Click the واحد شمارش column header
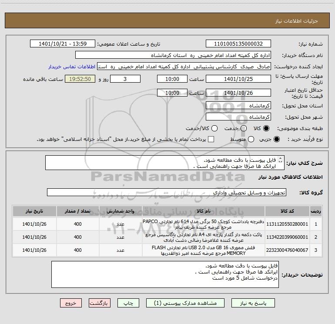 tap(121, 211)
